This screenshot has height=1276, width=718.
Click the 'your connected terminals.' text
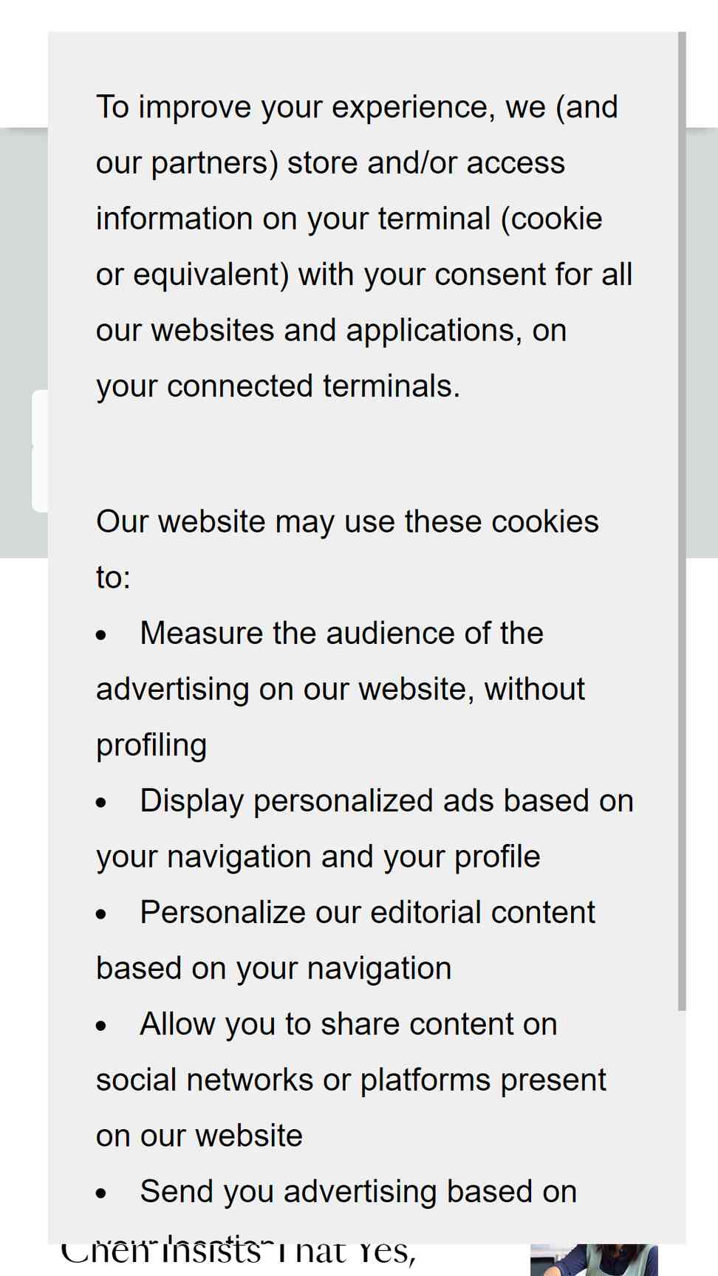pos(278,387)
